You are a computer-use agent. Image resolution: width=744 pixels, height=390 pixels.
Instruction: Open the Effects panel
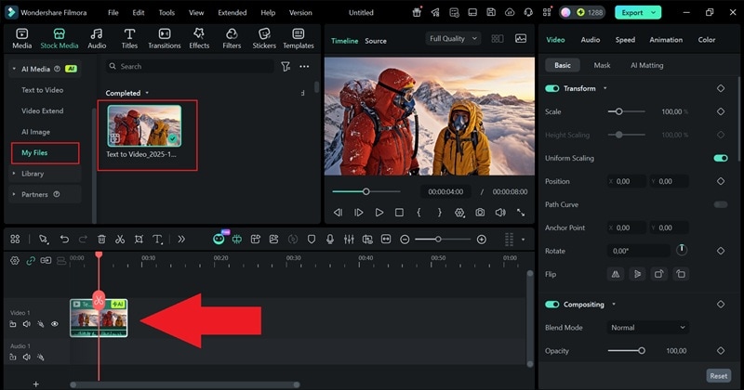click(199, 38)
